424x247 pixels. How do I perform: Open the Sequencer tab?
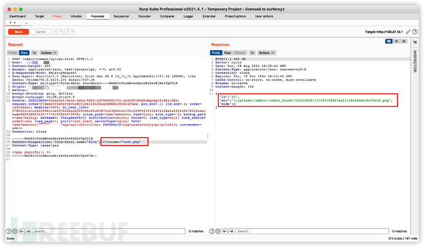point(121,16)
